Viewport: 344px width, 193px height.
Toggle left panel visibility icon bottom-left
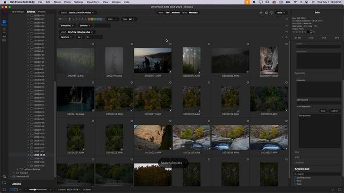click(4, 190)
